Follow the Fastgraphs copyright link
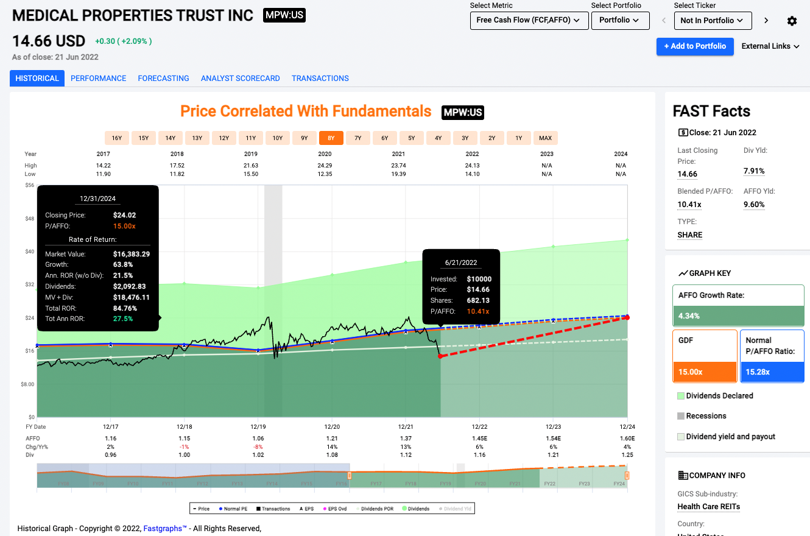 click(164, 529)
